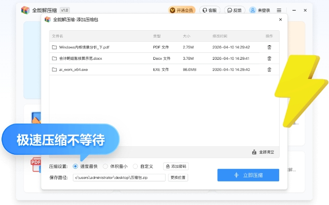This screenshot has height=205, width=329.
Task: Click the user avatar icon
Action: pos(253,10)
